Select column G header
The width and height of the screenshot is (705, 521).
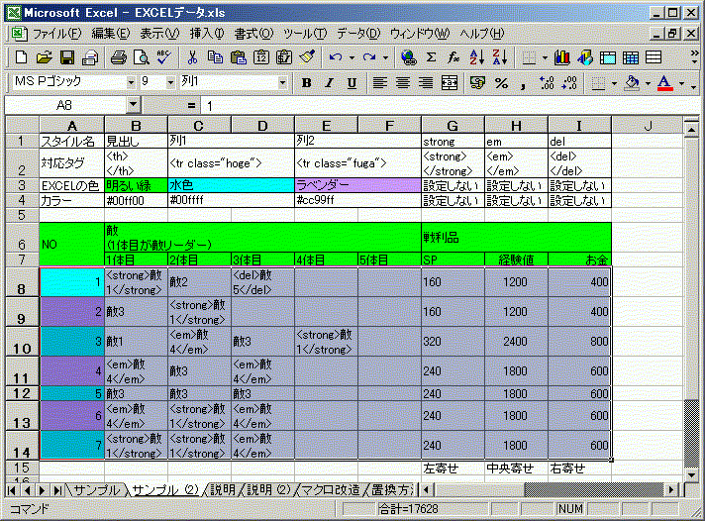click(x=453, y=126)
